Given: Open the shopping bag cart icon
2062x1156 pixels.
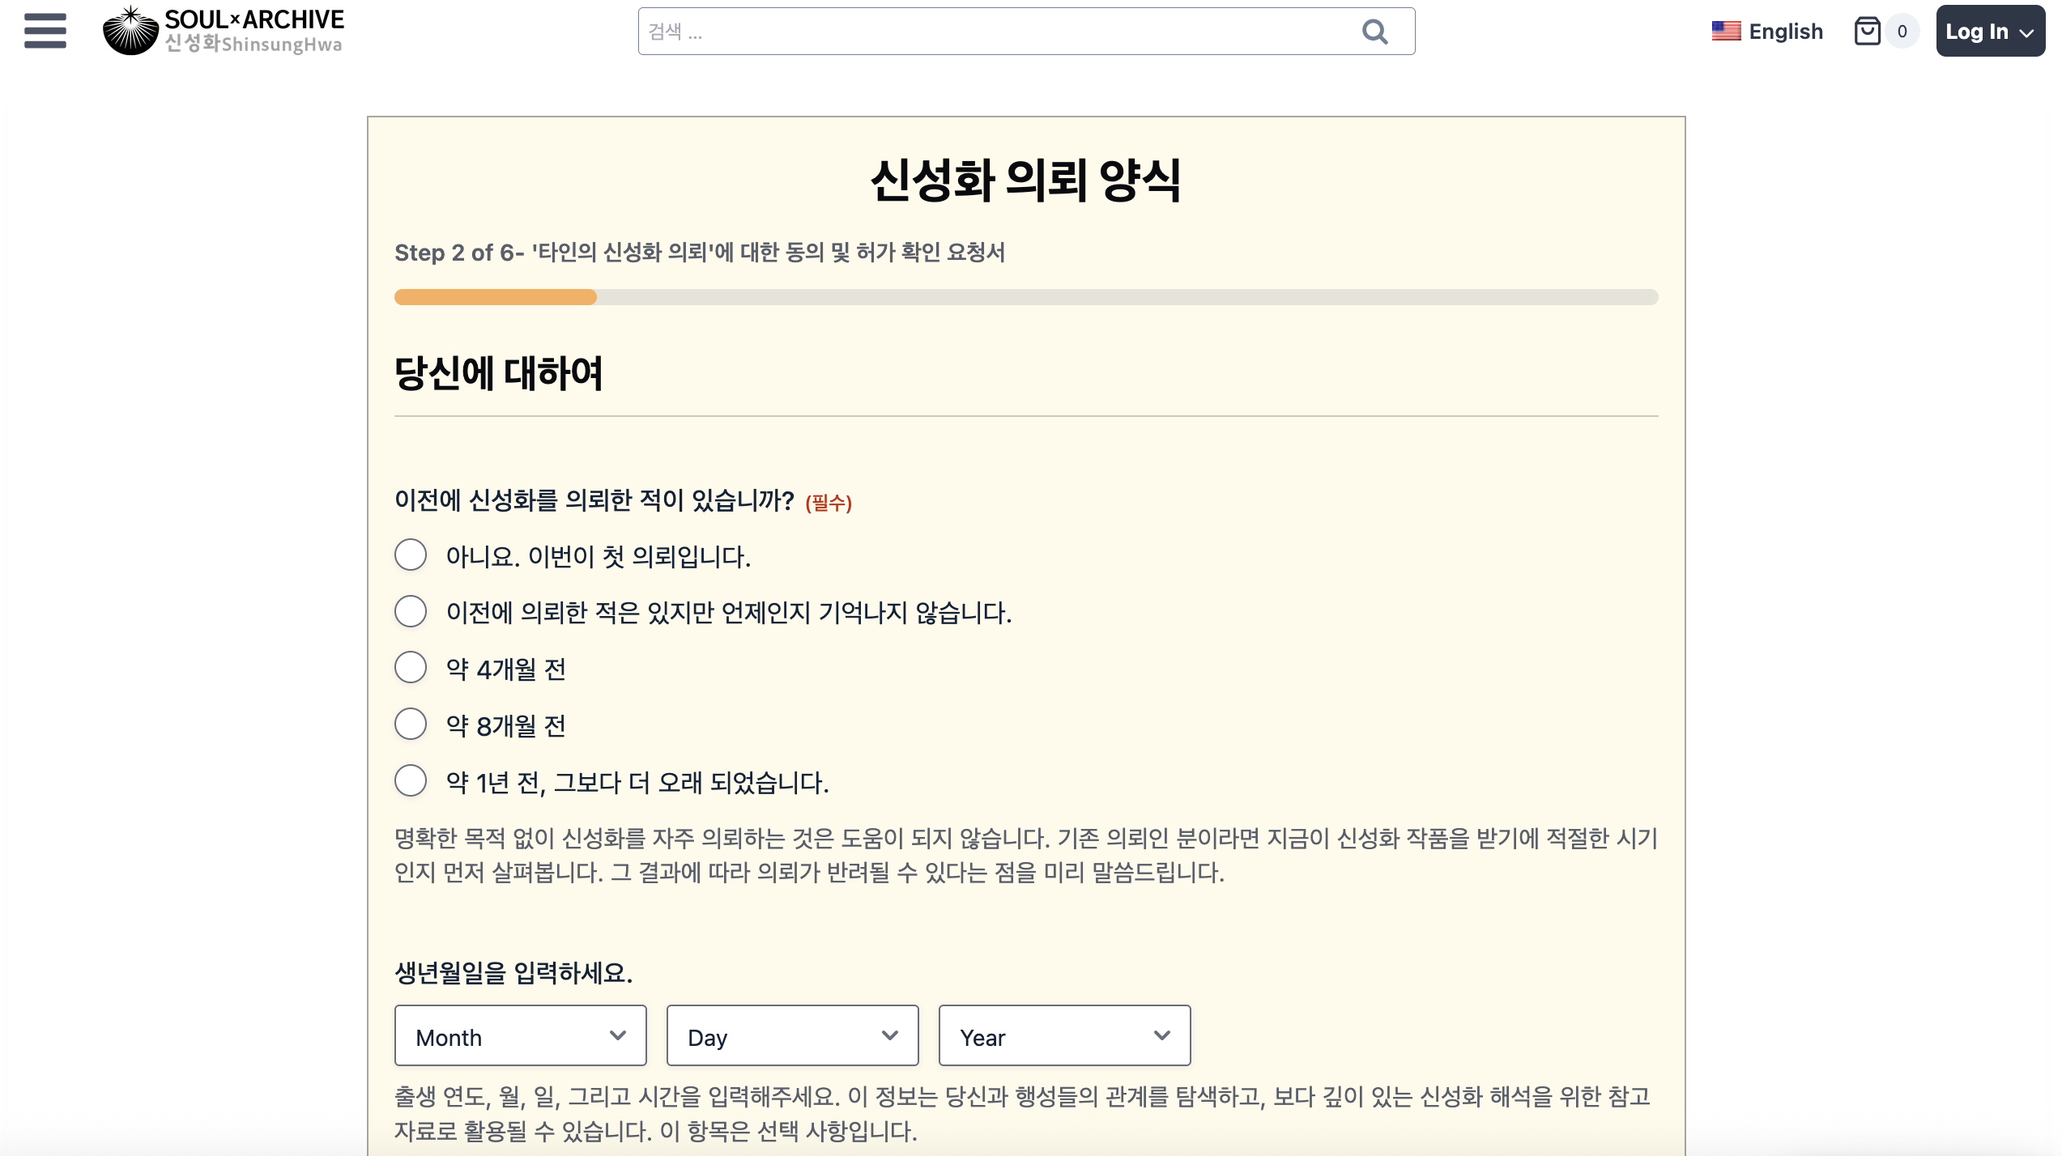Looking at the screenshot, I should click(1867, 32).
